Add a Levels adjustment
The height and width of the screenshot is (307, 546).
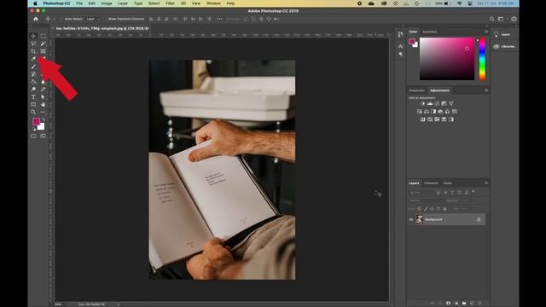pyautogui.click(x=430, y=104)
